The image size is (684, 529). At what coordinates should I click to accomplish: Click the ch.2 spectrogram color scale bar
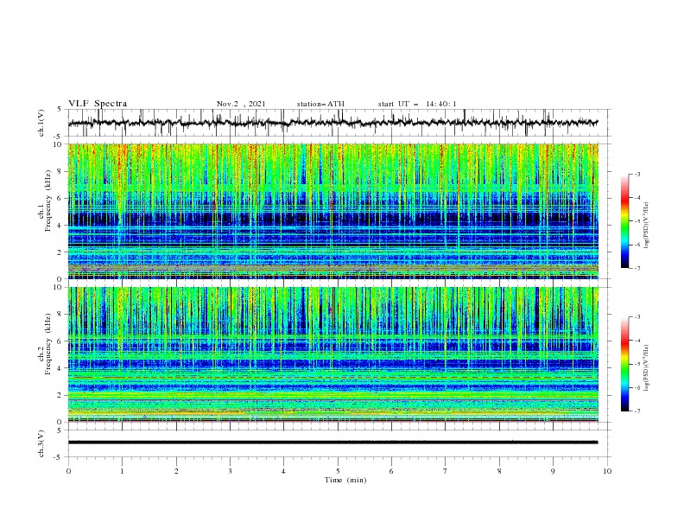tap(624, 364)
